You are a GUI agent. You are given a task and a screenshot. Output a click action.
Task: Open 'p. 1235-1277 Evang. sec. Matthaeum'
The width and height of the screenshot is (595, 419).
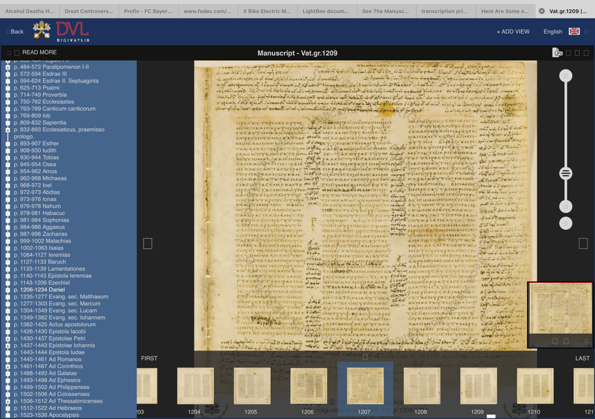pyautogui.click(x=61, y=297)
